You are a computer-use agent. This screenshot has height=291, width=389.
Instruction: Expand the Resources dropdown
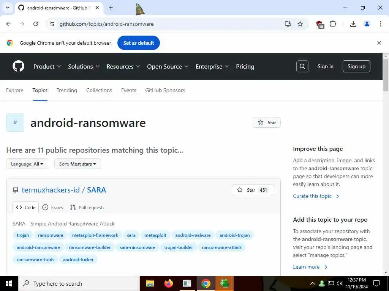tap(123, 66)
